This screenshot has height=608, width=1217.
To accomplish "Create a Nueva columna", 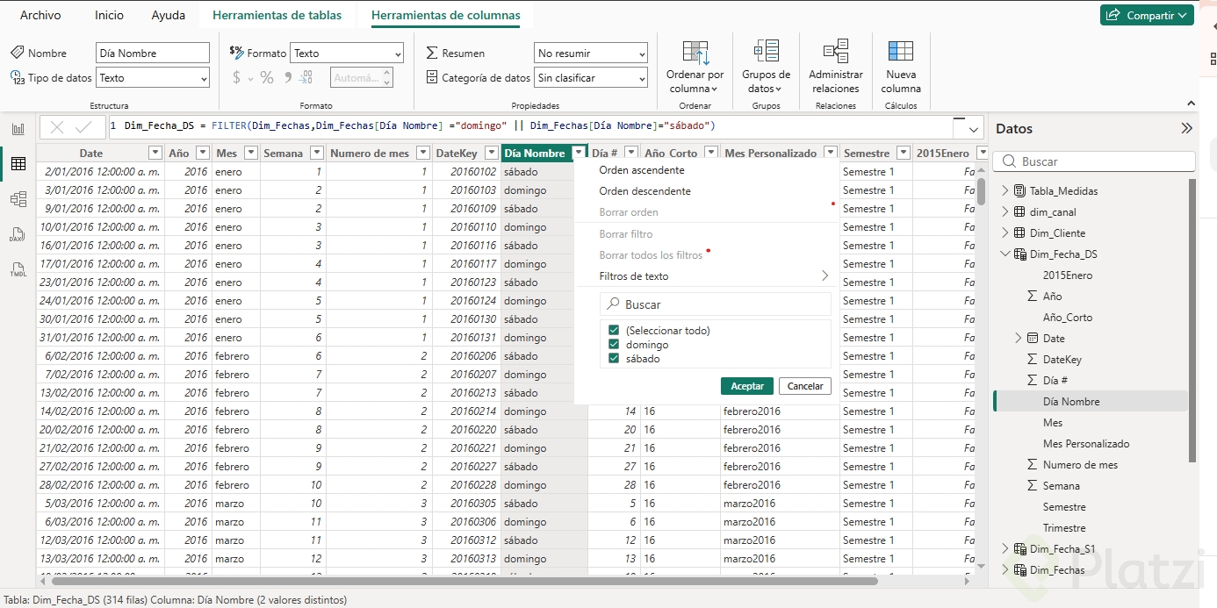I will click(901, 67).
